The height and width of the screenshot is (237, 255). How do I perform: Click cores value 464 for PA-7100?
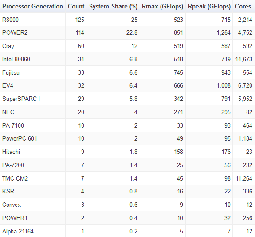pyautogui.click(x=247, y=125)
